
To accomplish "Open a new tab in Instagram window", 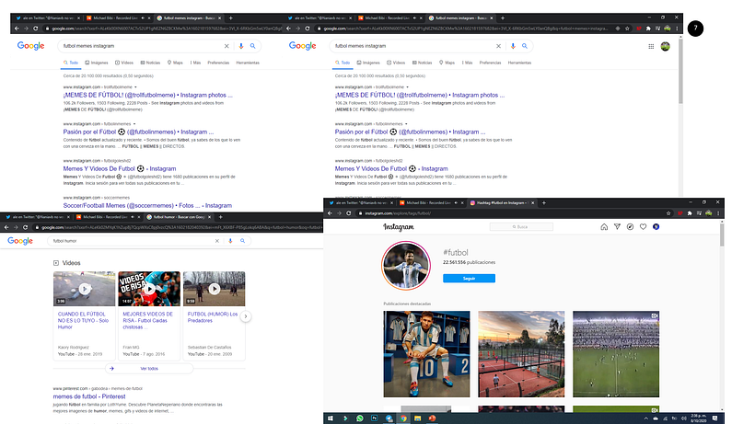I will coord(543,203).
